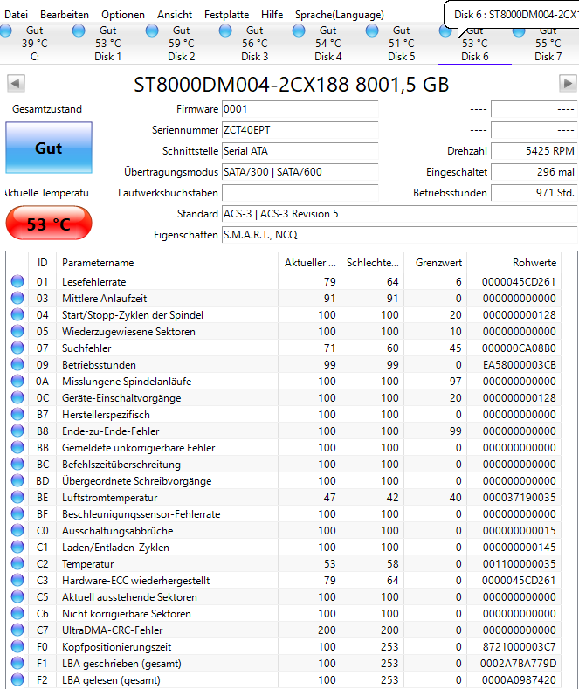Click the Betriebsstunden value 971 Std.
The image size is (579, 689).
[x=534, y=193]
